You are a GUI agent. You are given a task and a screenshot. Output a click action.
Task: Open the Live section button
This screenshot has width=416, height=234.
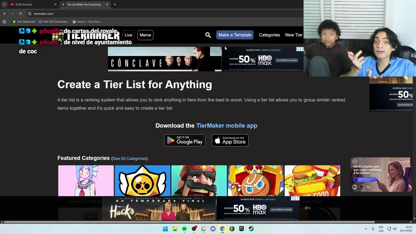point(128,35)
